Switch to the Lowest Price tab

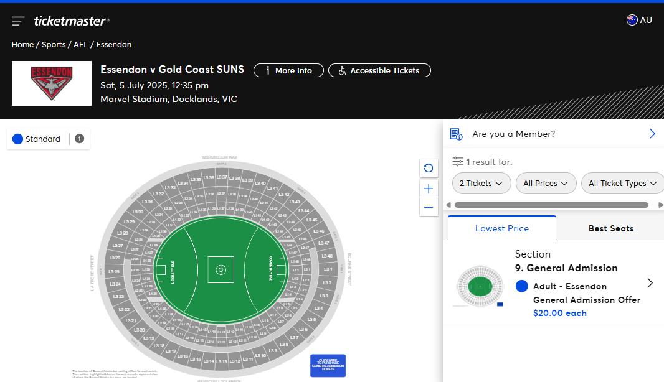[502, 228]
